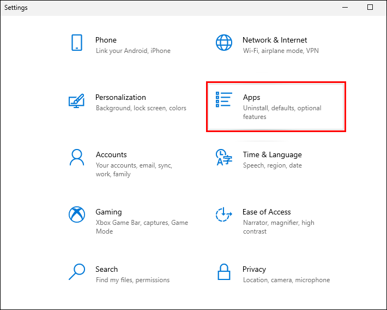Open the Privacy lock icon
The image size is (387, 310).
223,272
